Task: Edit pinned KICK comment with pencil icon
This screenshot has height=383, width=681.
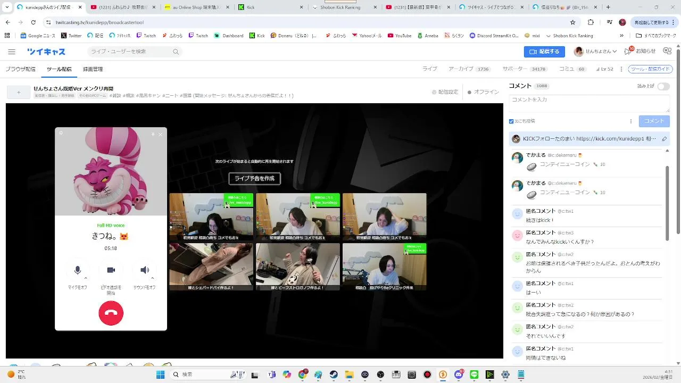Action: [x=664, y=139]
